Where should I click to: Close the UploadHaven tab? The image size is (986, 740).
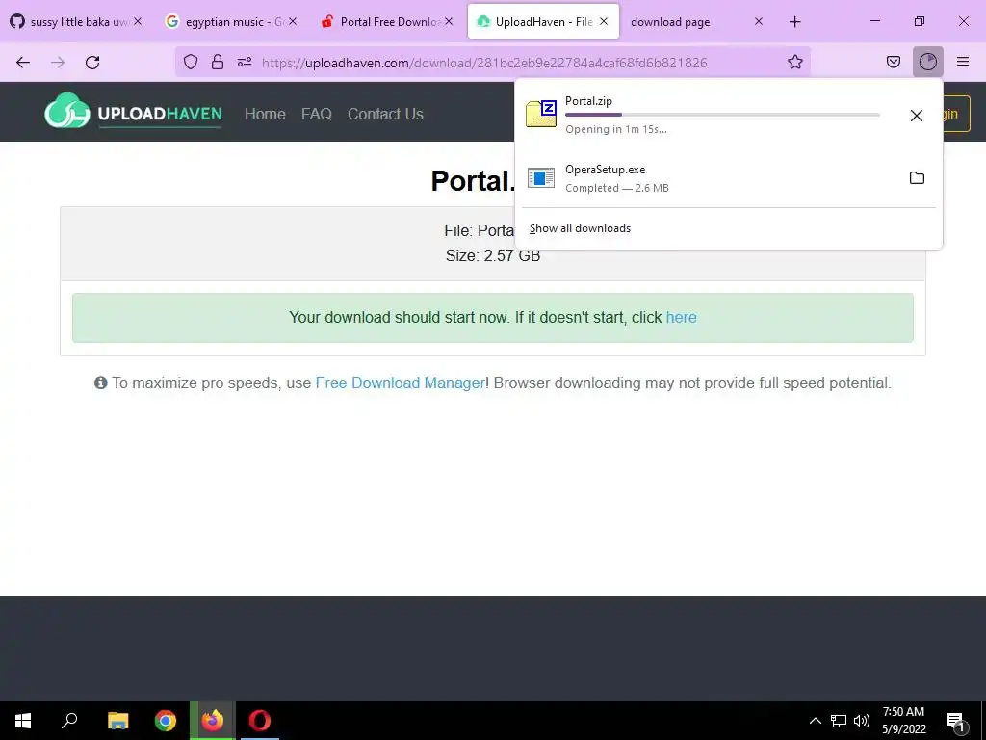[x=604, y=21]
